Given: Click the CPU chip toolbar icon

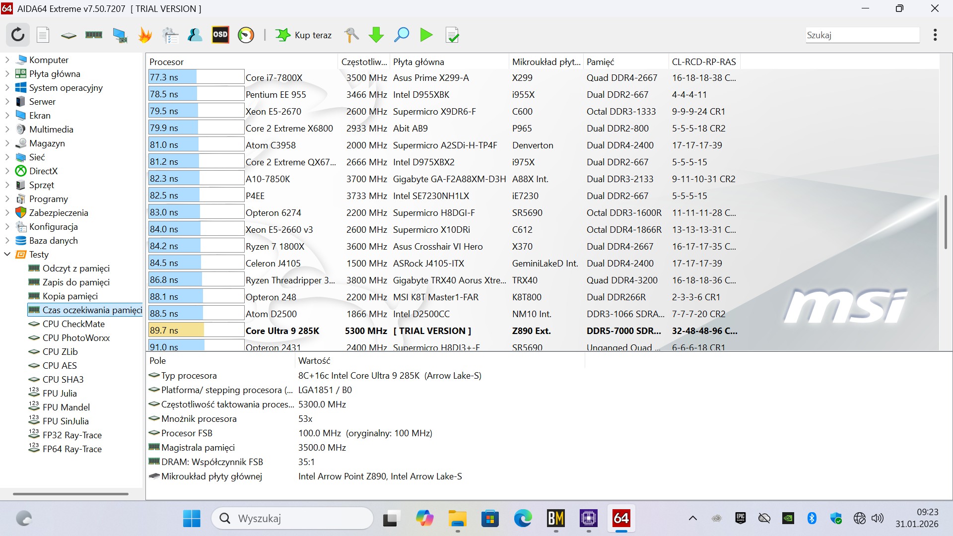Looking at the screenshot, I should point(68,35).
